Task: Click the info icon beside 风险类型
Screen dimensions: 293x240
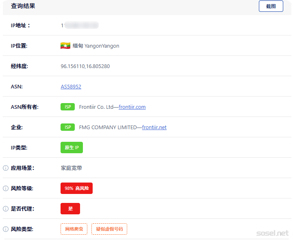Action: pos(6,229)
